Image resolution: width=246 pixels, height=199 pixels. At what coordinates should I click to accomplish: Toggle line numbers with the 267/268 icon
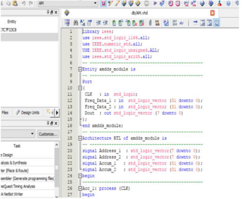click(175, 23)
